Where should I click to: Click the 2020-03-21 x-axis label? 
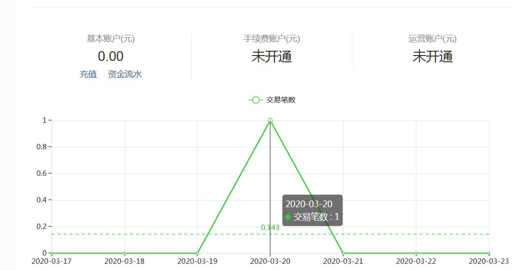tap(343, 261)
